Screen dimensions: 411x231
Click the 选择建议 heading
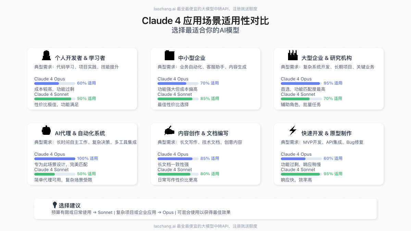point(70,206)
